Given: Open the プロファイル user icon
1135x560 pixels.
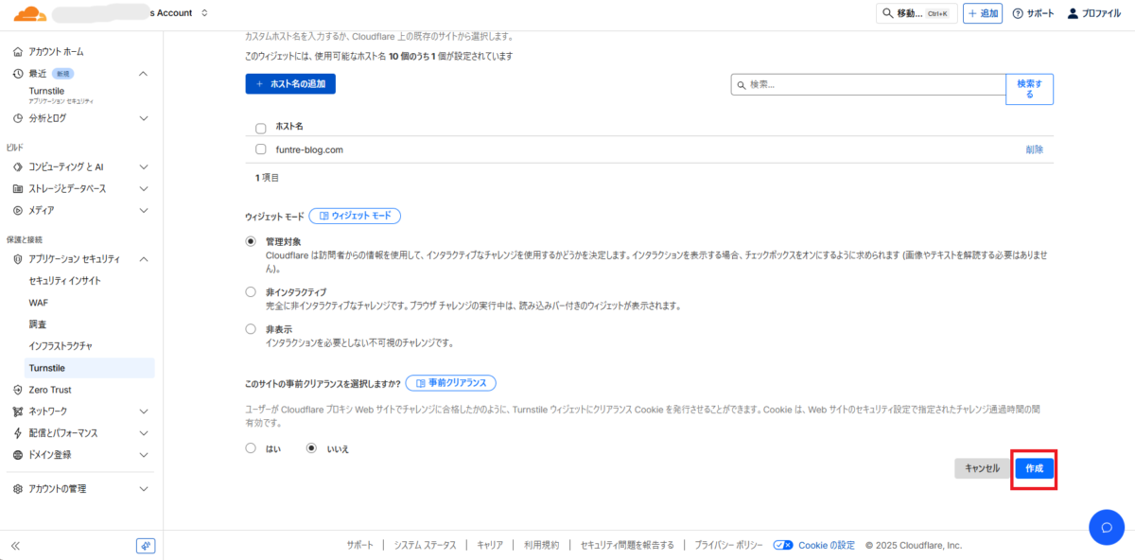Looking at the screenshot, I should [x=1073, y=13].
